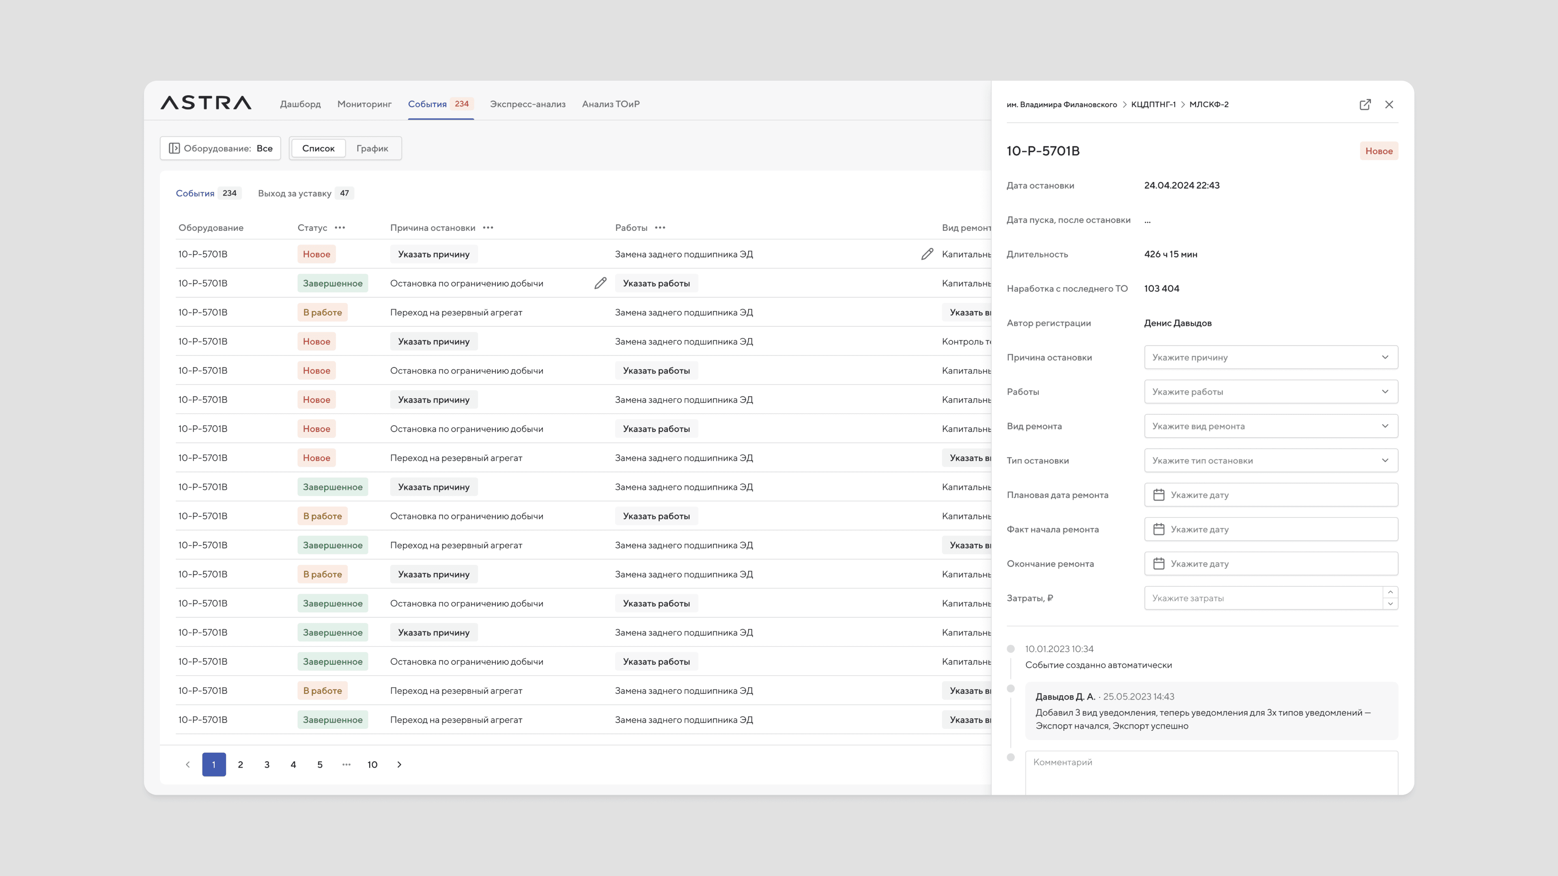Open the Вид ремонта dropdown

1270,426
